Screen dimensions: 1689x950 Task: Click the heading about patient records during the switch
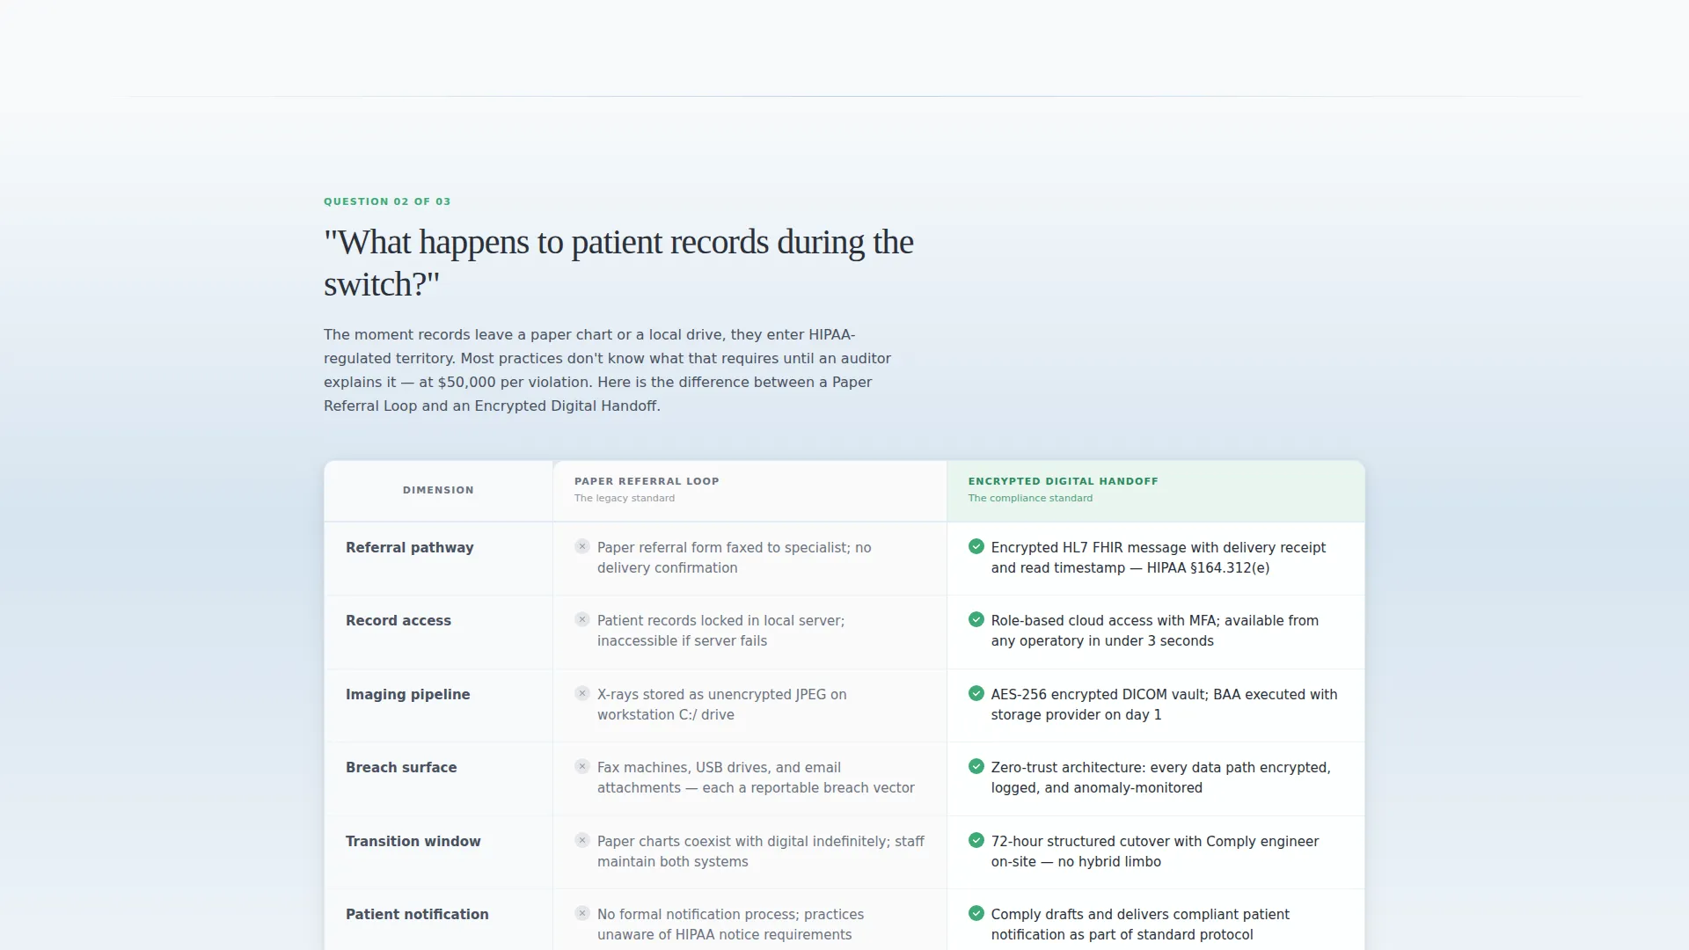coord(618,263)
